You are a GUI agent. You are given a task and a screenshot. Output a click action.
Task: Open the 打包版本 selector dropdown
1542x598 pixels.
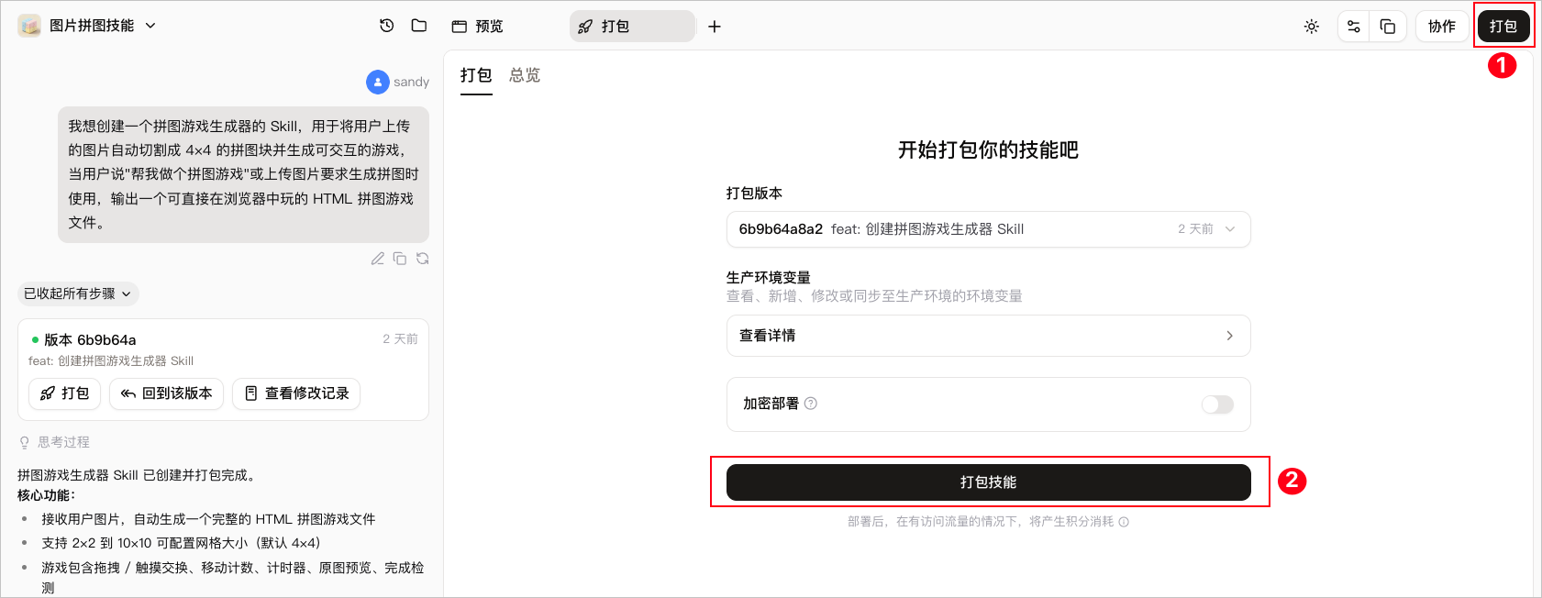click(988, 229)
